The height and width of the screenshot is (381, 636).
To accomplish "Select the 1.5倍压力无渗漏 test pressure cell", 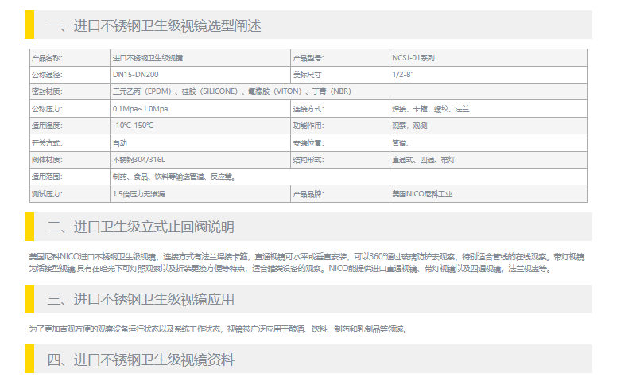I will (139, 194).
